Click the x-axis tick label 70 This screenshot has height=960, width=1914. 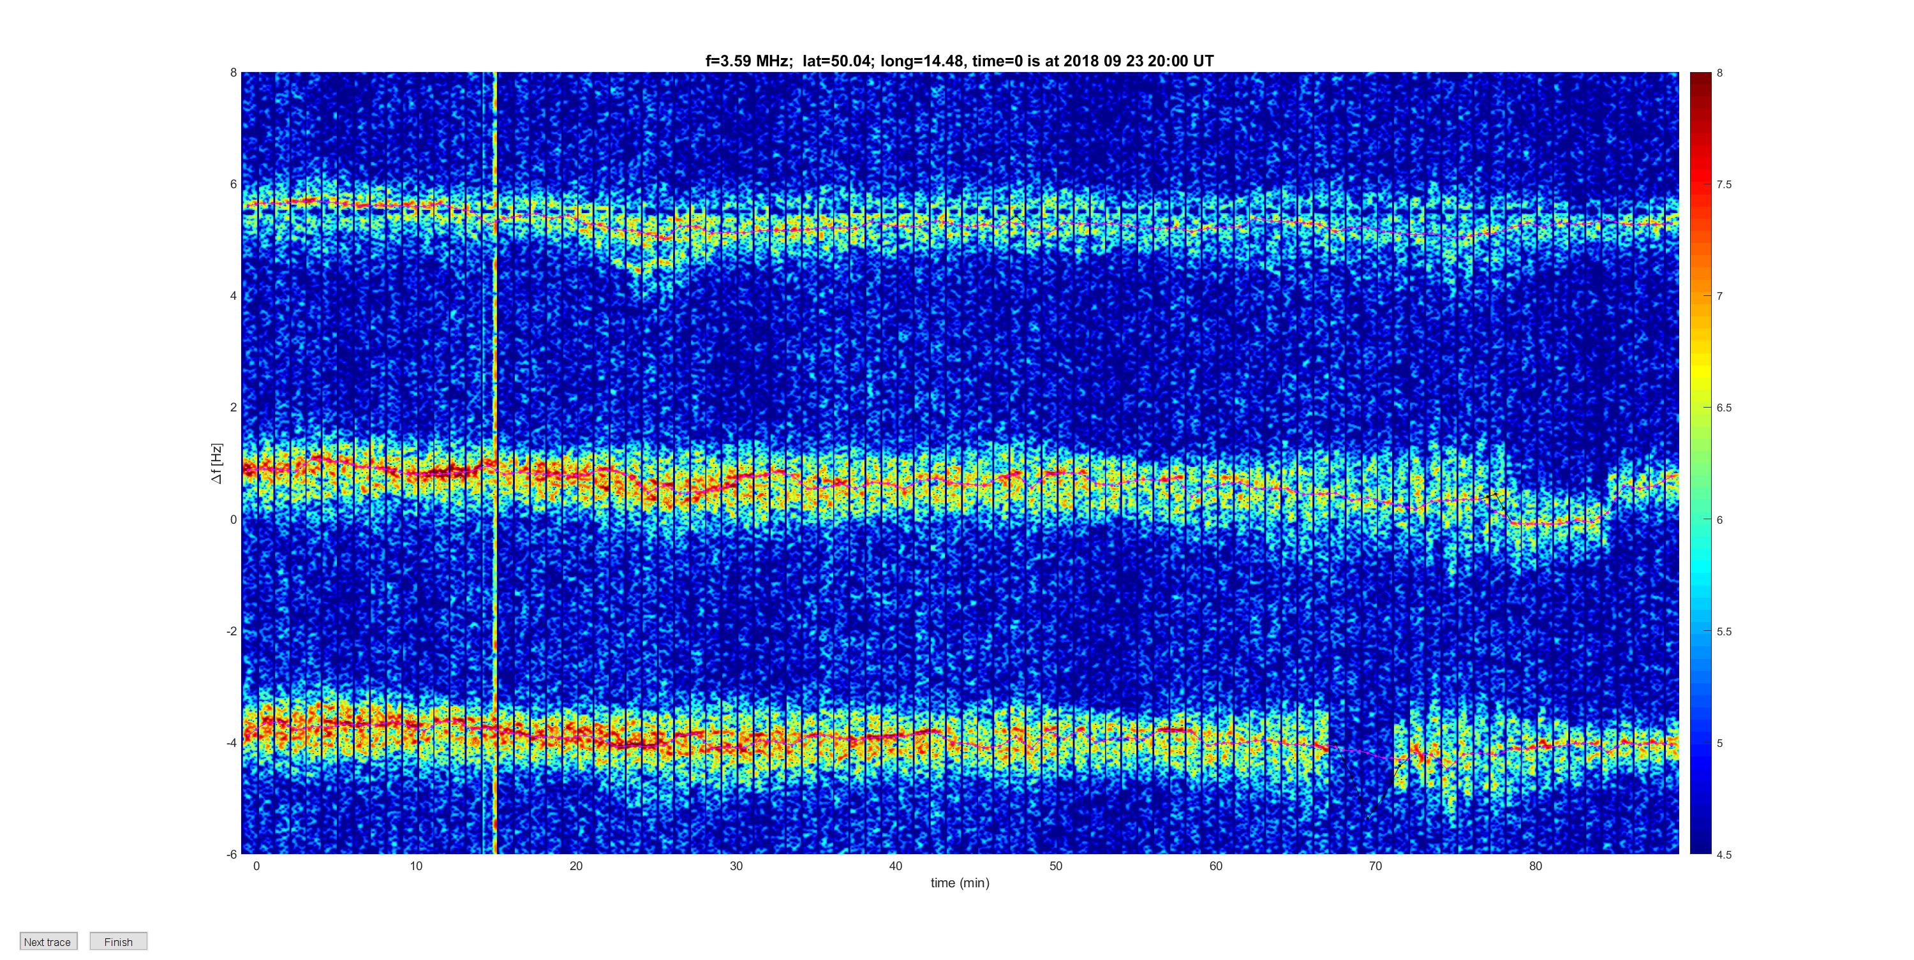(x=1376, y=866)
